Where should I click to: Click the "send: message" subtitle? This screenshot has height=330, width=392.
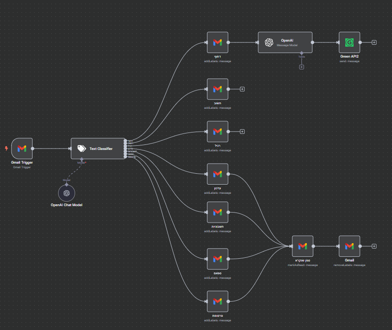click(x=349, y=61)
